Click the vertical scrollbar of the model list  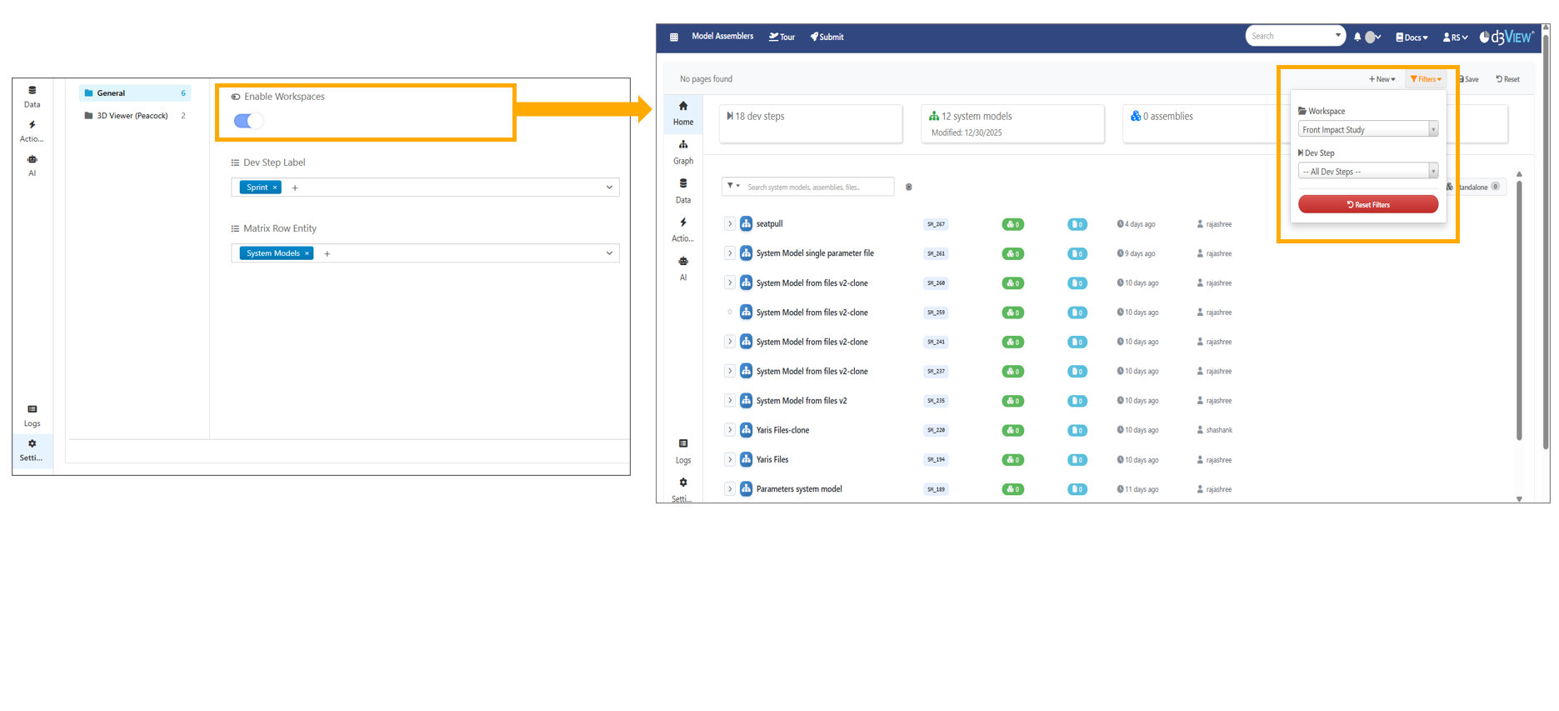click(1519, 309)
